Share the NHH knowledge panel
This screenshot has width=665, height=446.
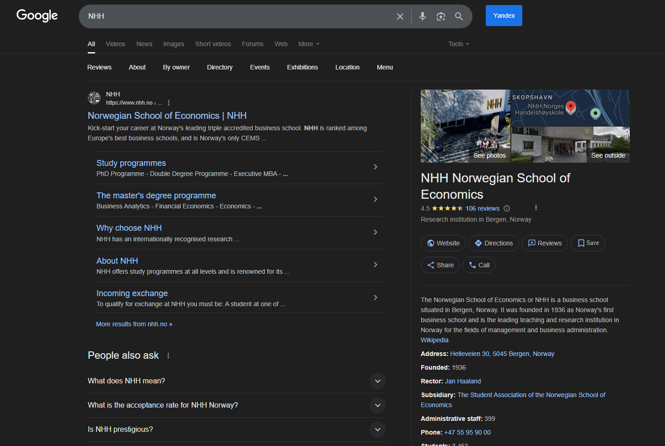[x=440, y=265]
